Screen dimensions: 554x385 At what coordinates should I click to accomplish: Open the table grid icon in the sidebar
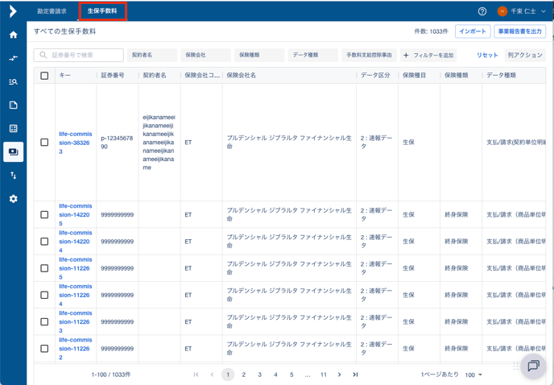pyautogui.click(x=13, y=128)
